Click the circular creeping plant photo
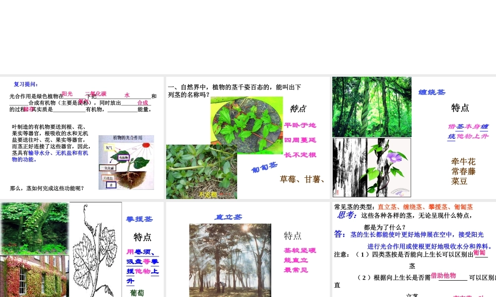The image size is (496, 297). click(247, 125)
